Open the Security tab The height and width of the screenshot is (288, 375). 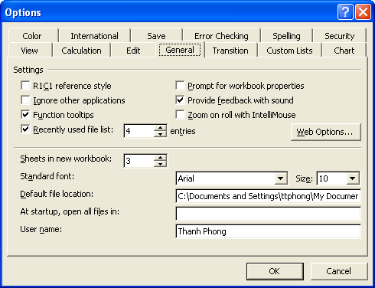[x=340, y=36]
